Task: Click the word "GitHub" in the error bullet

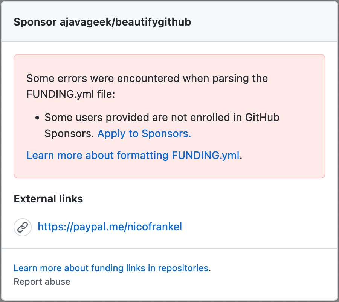Action: coord(262,117)
